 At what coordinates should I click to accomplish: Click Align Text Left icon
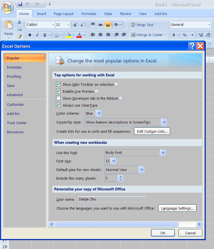point(93,35)
